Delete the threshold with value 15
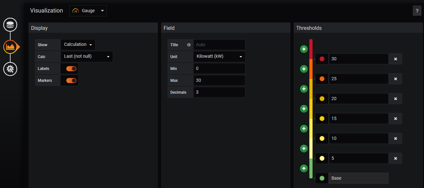This screenshot has width=424, height=188. click(395, 119)
